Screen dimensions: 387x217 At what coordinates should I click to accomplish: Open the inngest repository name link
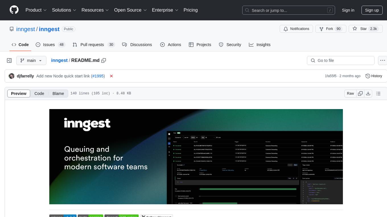(x=49, y=29)
